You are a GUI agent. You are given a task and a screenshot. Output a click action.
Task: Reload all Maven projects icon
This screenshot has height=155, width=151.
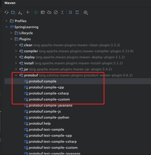(x=7, y=13)
